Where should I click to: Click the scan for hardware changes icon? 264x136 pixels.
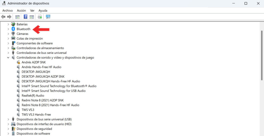pyautogui.click(x=48, y=17)
